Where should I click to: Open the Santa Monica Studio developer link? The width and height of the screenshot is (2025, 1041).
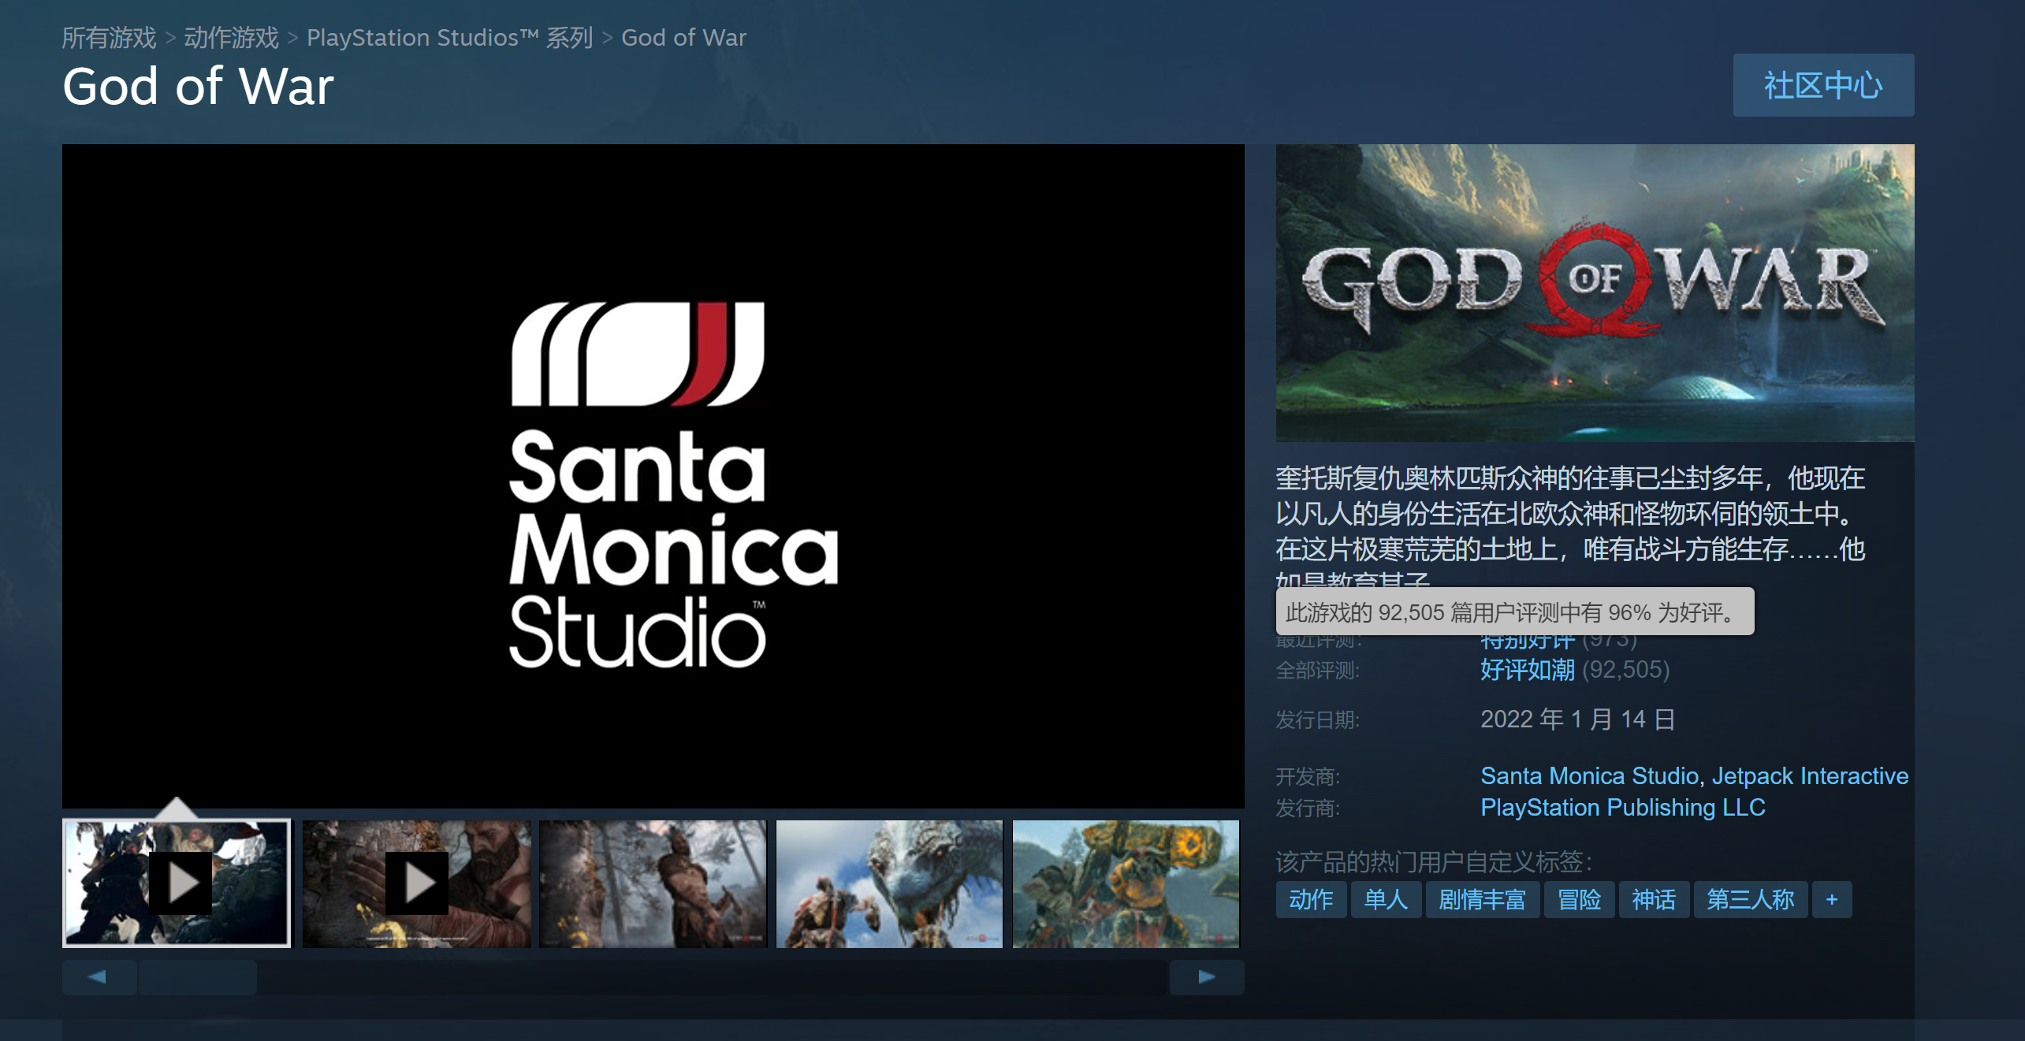click(1589, 776)
